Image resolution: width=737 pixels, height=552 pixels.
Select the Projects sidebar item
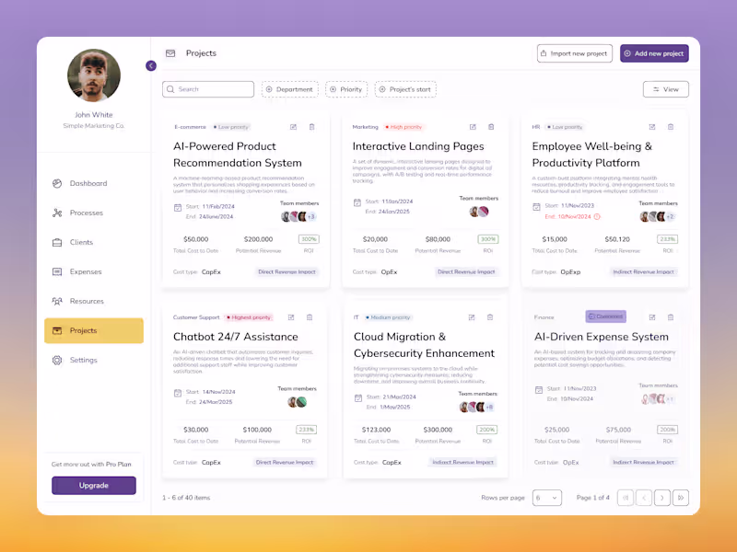point(94,331)
